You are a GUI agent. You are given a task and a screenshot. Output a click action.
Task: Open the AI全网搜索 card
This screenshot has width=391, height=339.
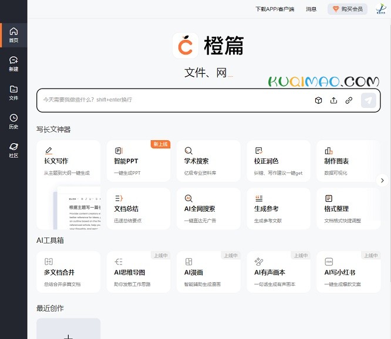[x=208, y=209]
